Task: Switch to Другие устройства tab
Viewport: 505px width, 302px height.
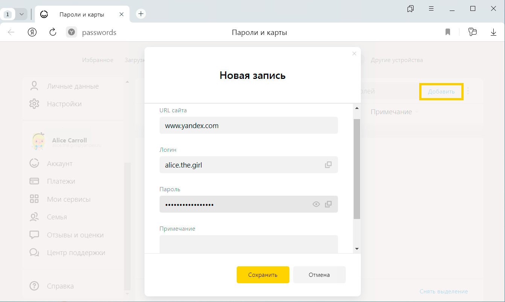Action: [x=396, y=60]
